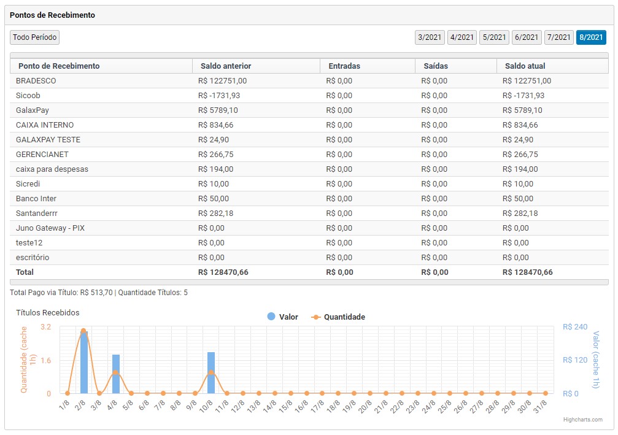Click the CAIXA INTERNO saldo anterior R$ 834,66

click(x=215, y=125)
